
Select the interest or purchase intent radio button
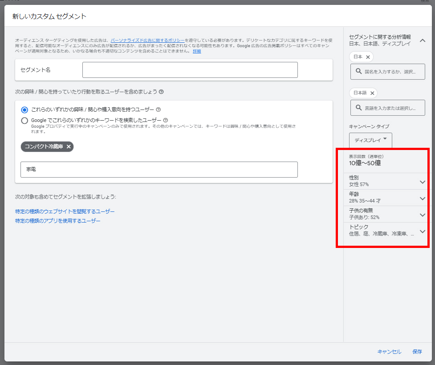25,109
